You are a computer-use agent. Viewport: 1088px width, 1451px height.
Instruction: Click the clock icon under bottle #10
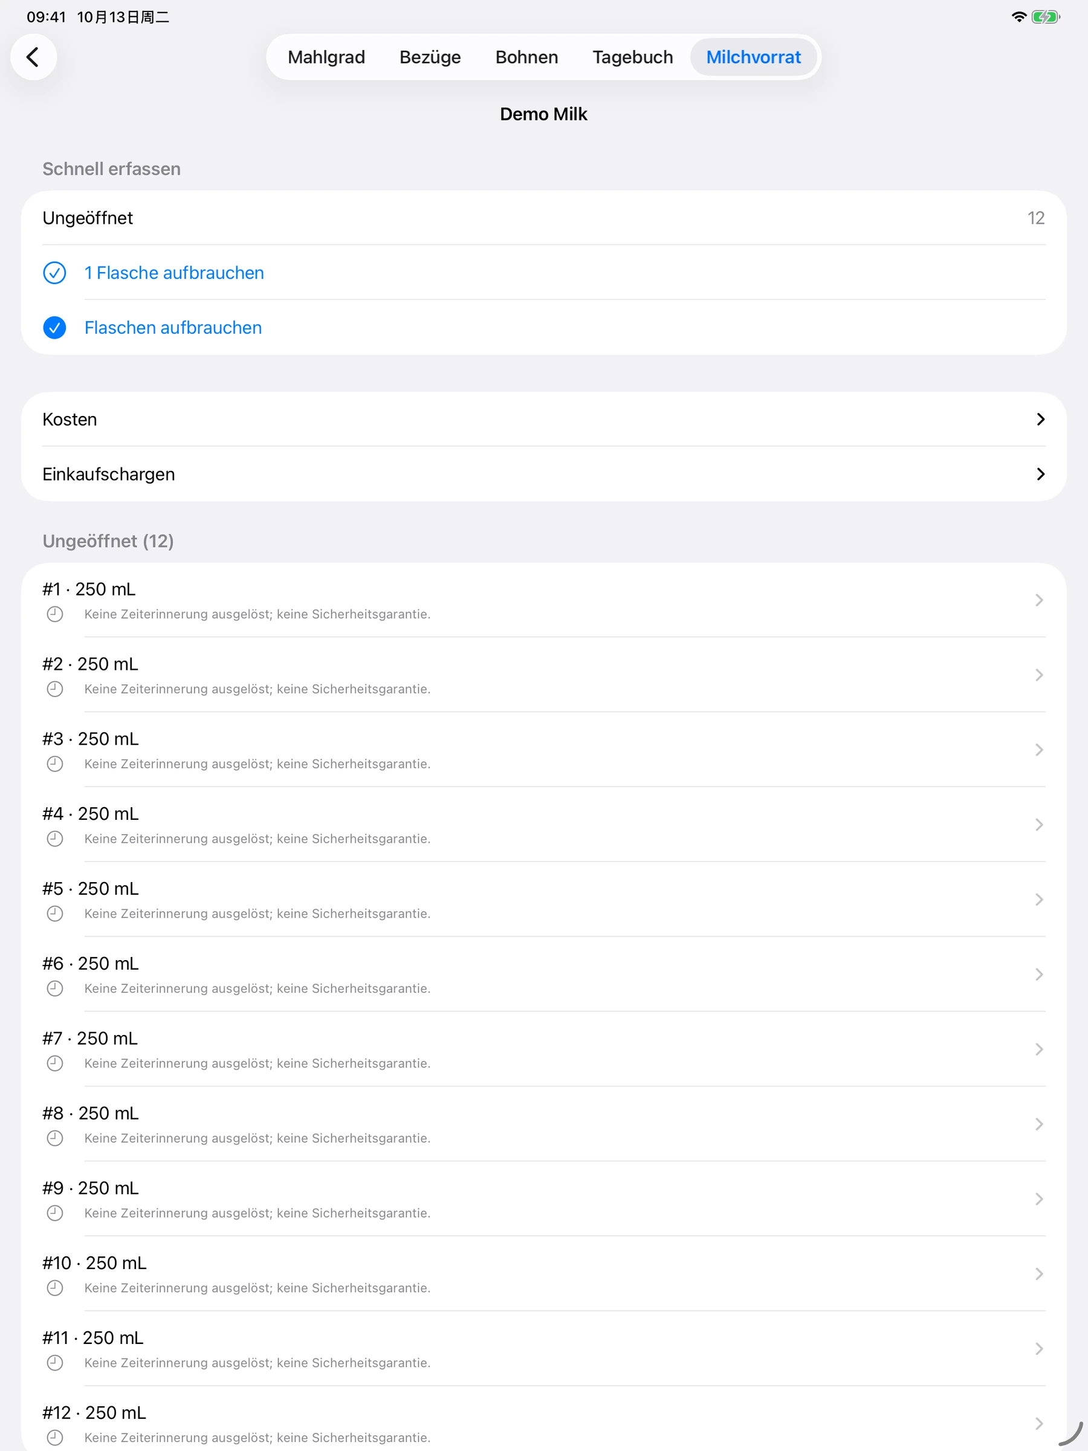coord(55,1288)
